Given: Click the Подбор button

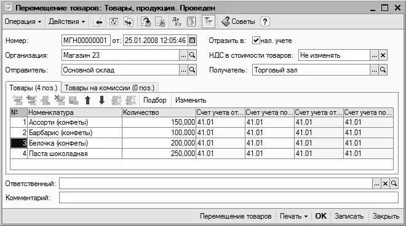Looking at the screenshot, I should point(155,100).
